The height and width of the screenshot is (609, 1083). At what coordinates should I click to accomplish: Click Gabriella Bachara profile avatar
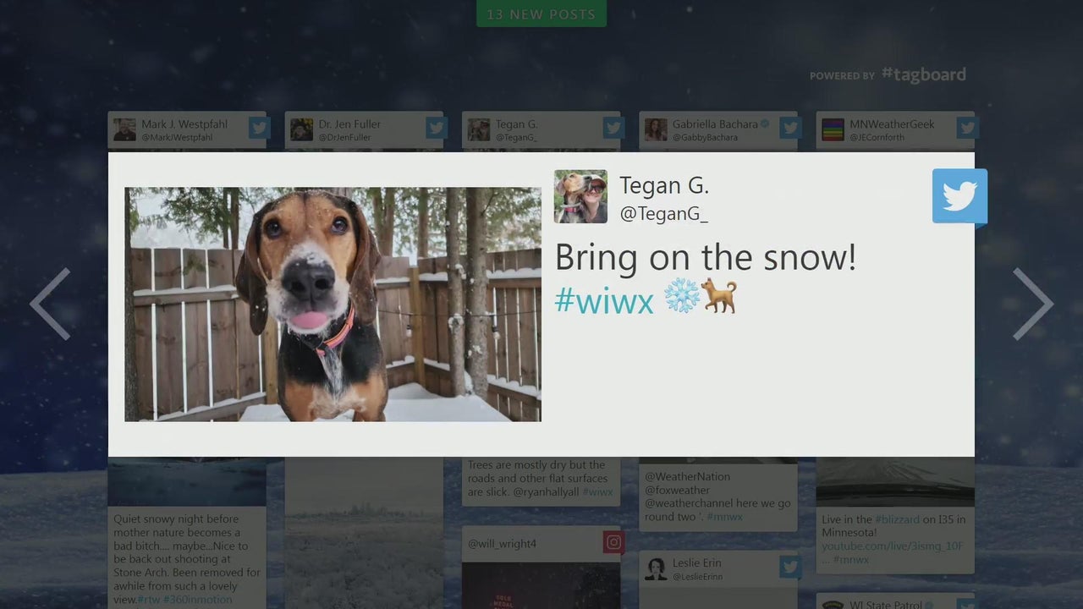click(656, 129)
